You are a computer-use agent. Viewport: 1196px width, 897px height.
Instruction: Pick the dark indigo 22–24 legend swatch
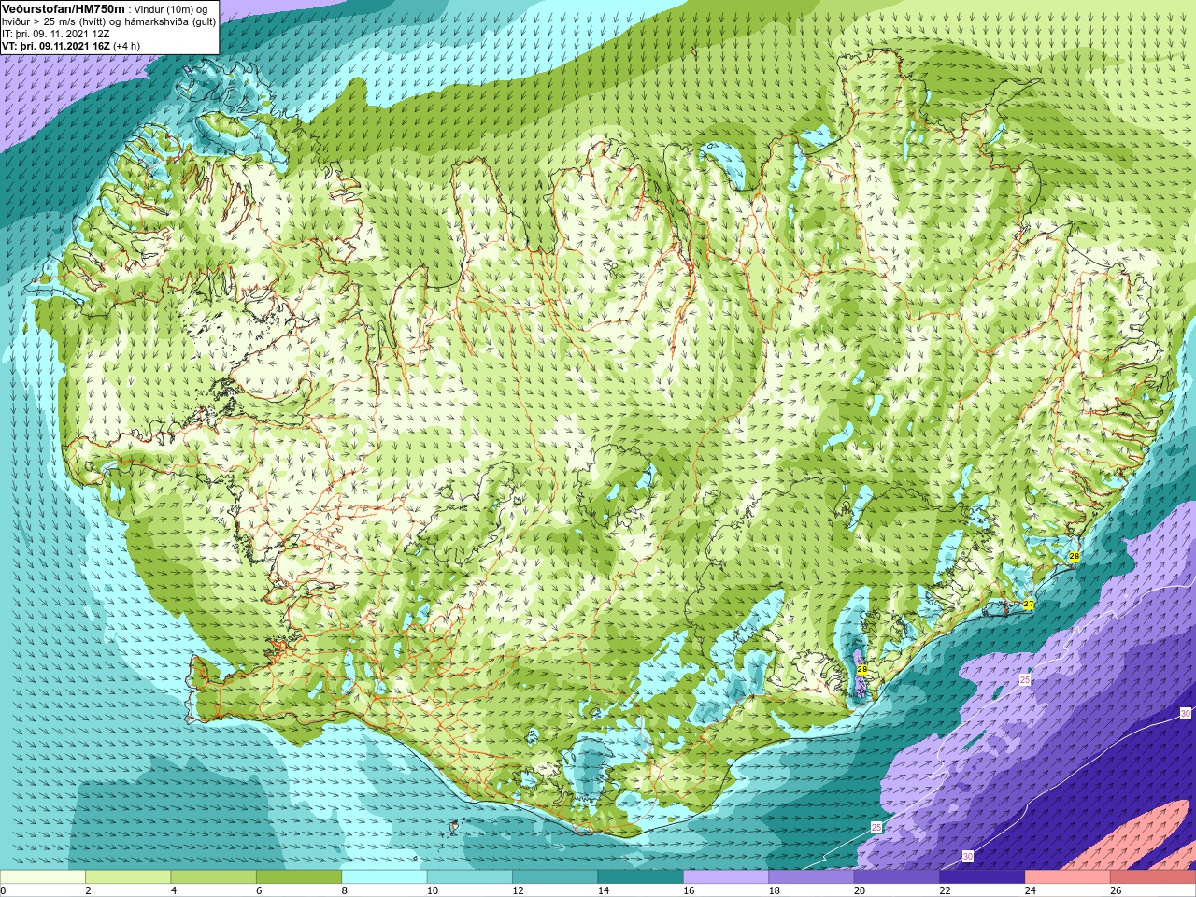(x=983, y=877)
